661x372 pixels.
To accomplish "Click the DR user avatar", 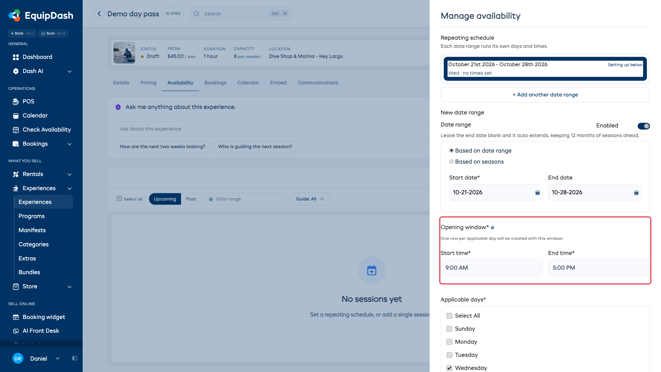I will (18, 359).
